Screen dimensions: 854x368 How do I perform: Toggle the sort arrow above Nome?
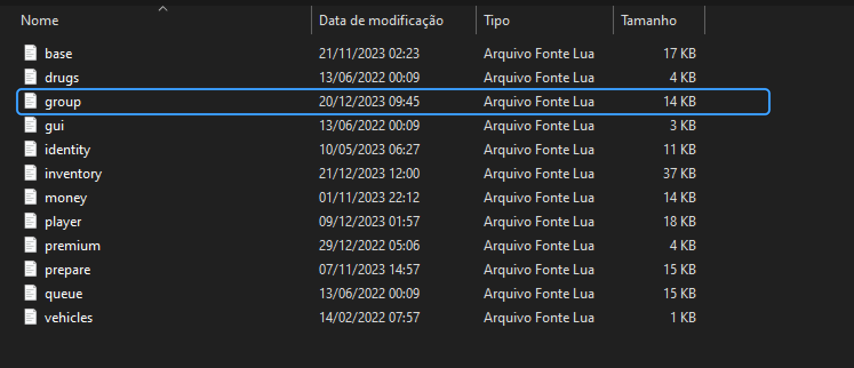(163, 9)
